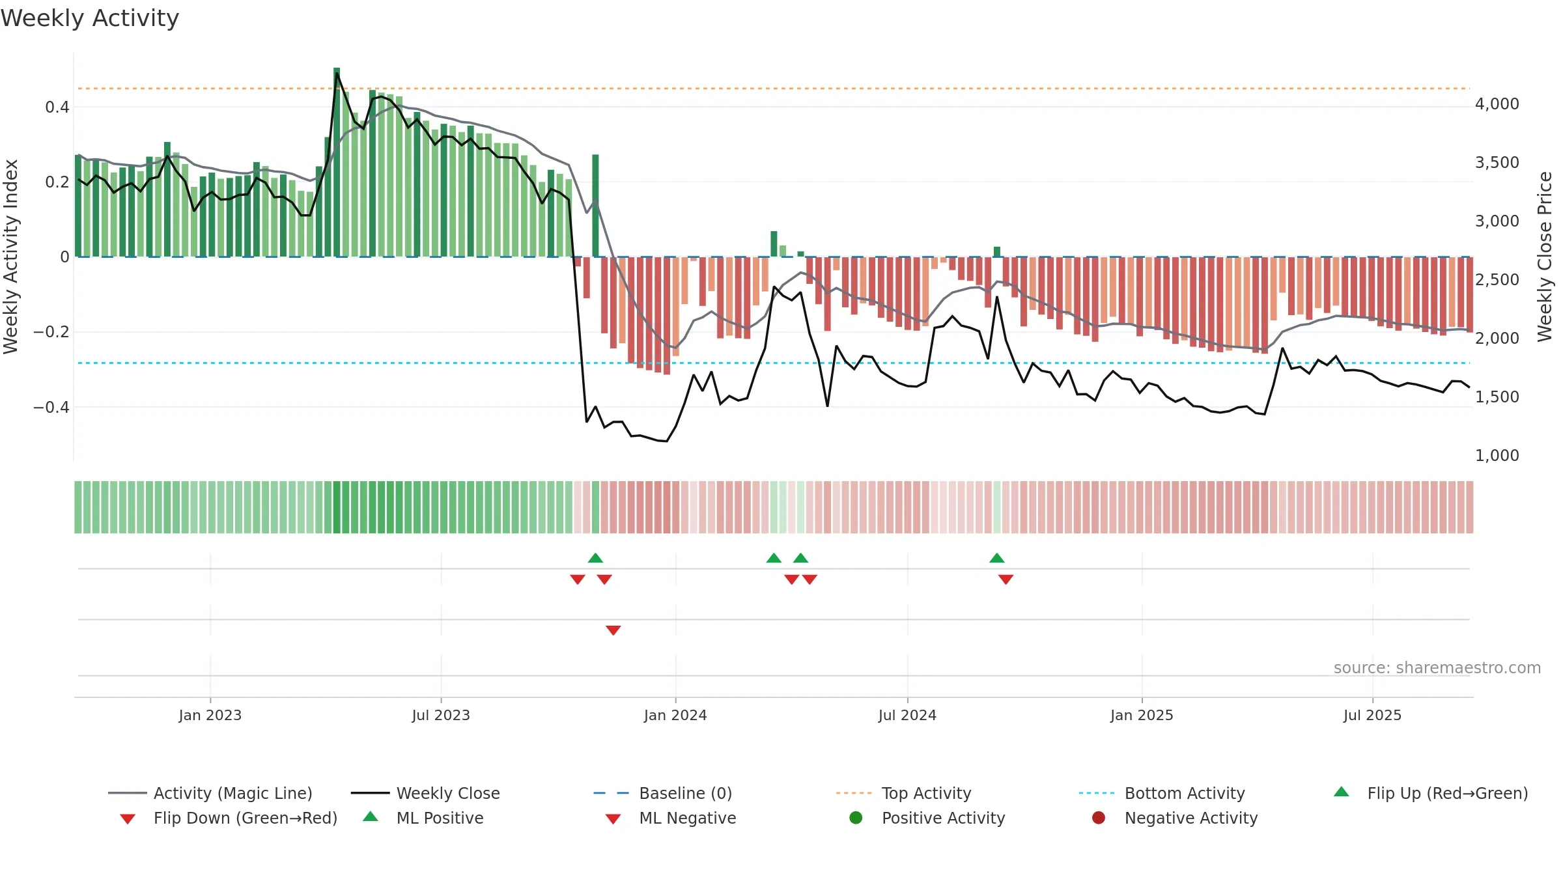Screen dimensions: 1563x879
Task: Toggle Flip Down (Green→Red) legend entry
Action: point(229,818)
